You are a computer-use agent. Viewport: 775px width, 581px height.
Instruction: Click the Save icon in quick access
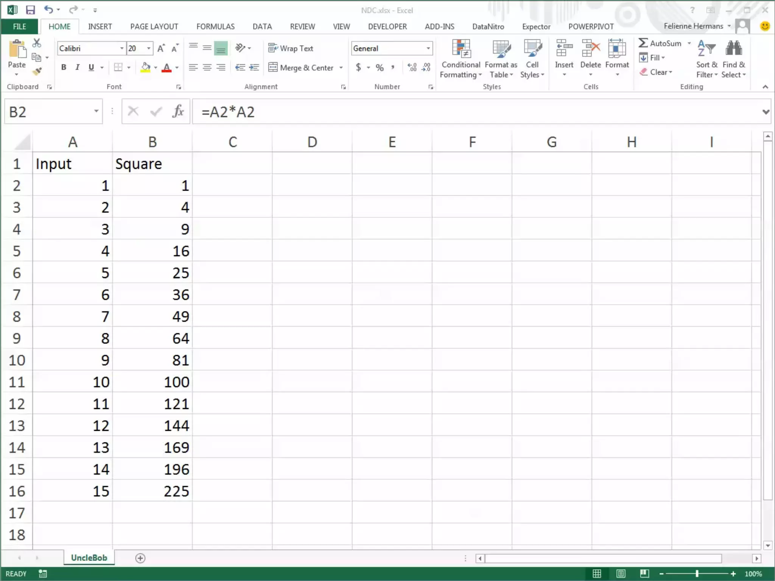[x=30, y=10]
